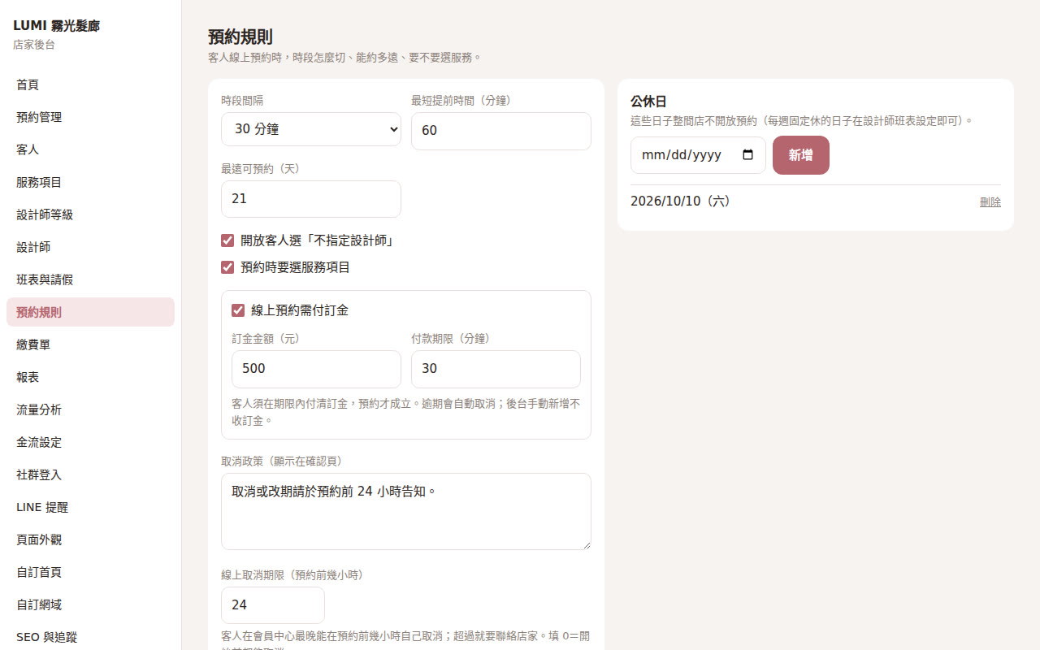
Task: Open 設計師 page in sidebar
Action: 90,247
